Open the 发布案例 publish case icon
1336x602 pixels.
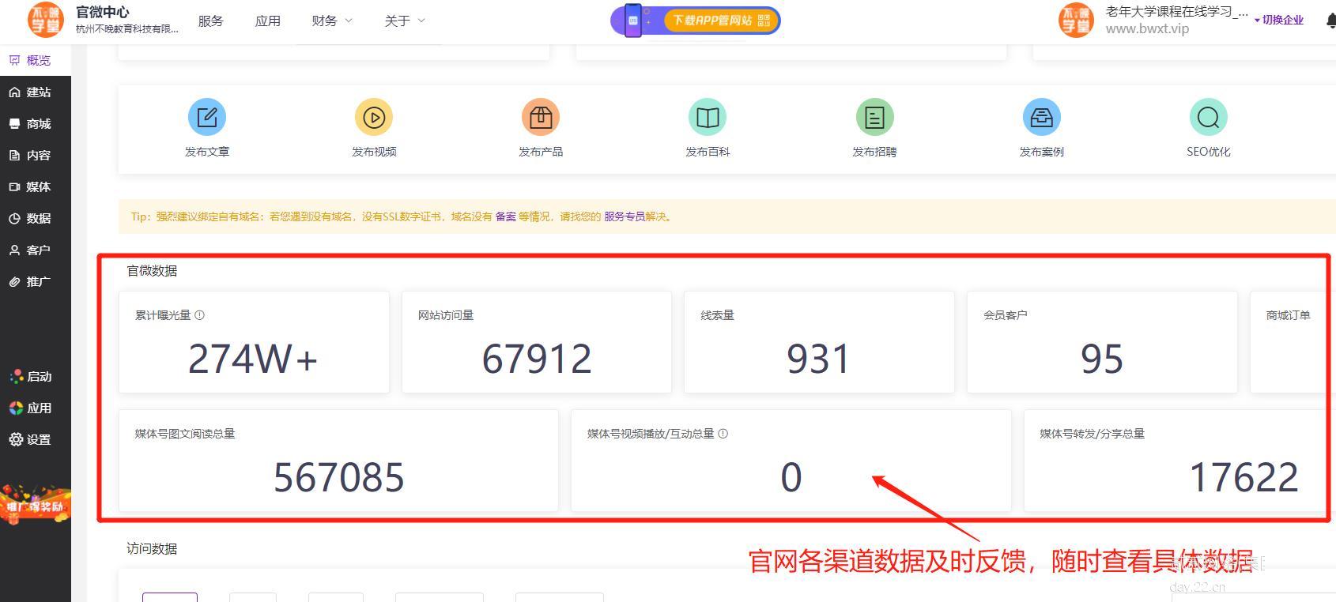coord(1041,118)
